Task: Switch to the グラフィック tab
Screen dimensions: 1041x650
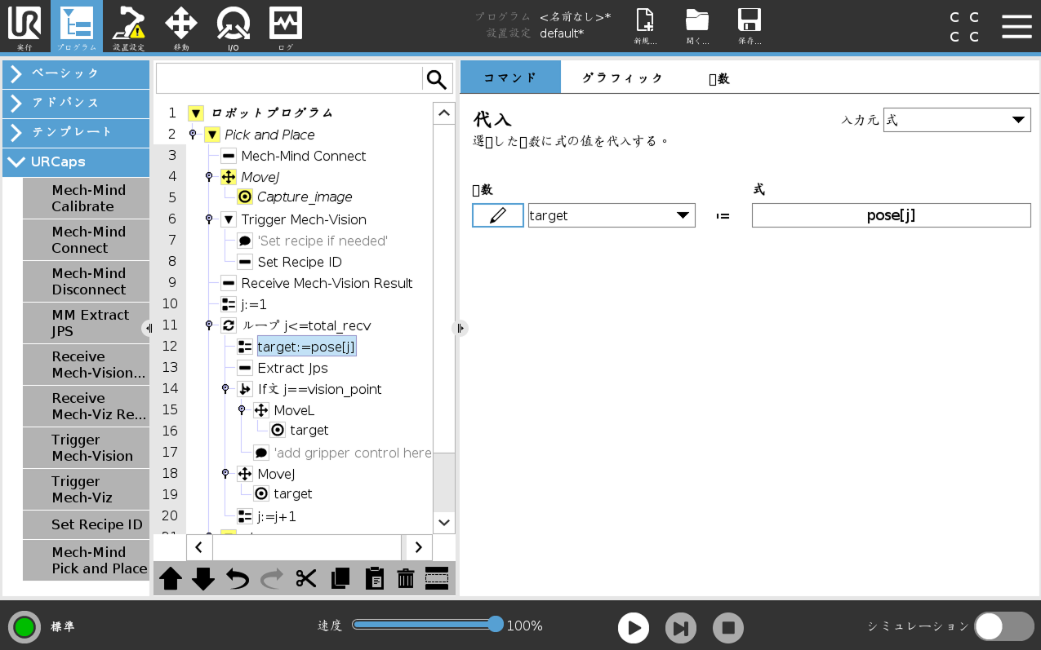Action: 622,77
